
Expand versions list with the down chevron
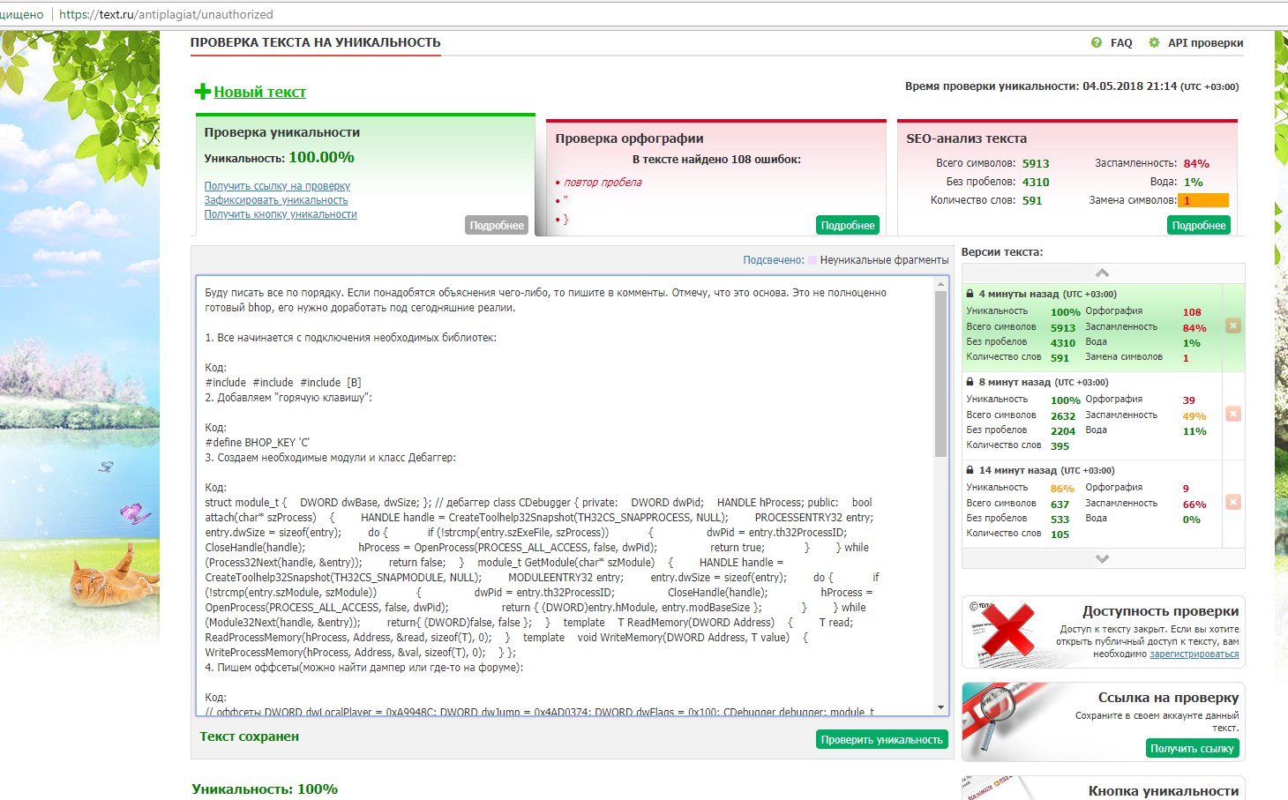1102,558
